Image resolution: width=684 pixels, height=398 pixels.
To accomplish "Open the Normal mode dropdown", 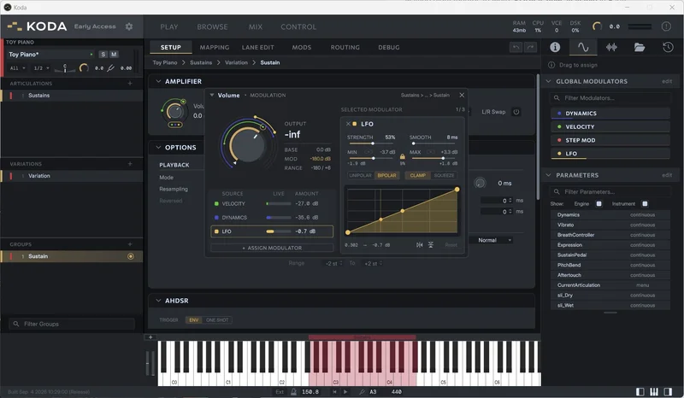I will [491, 240].
